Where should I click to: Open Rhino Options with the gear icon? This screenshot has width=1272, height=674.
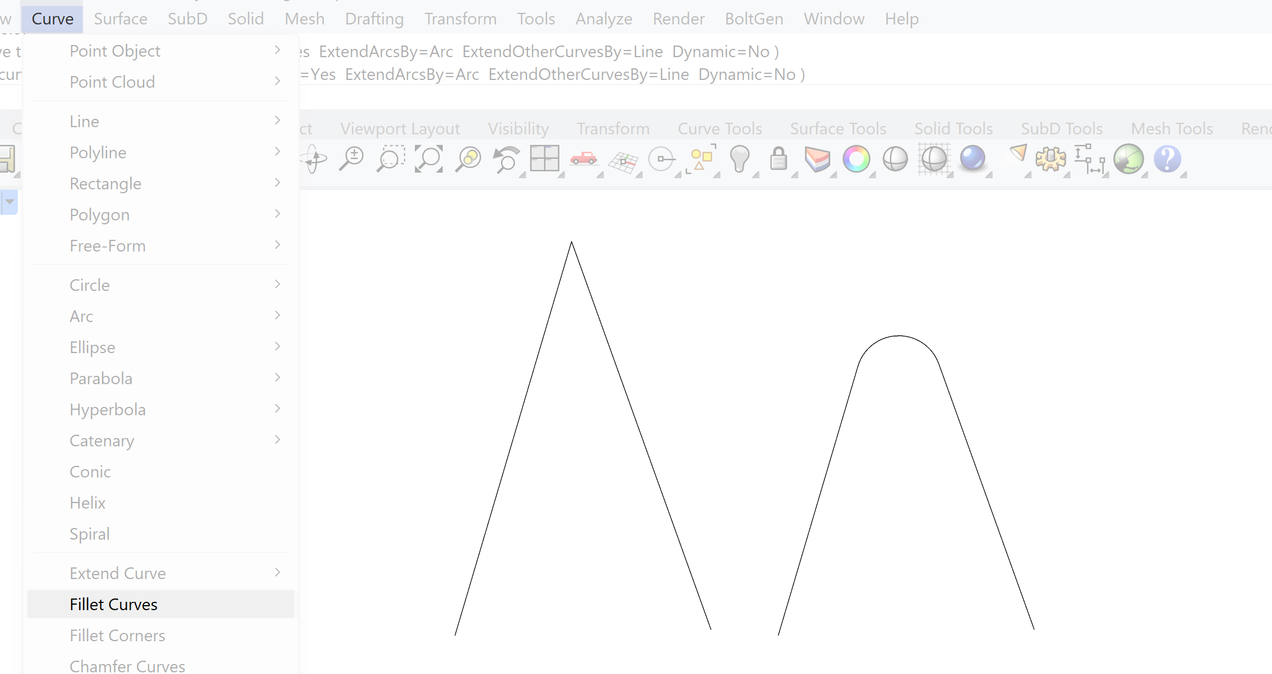click(x=1051, y=160)
